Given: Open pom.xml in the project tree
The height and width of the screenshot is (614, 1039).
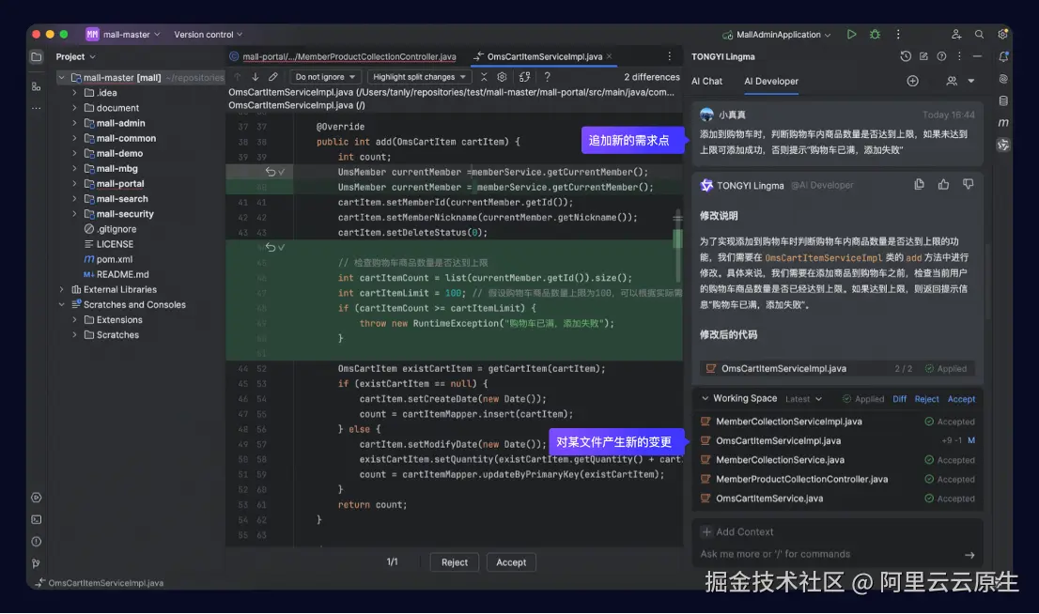Looking at the screenshot, I should 114,259.
